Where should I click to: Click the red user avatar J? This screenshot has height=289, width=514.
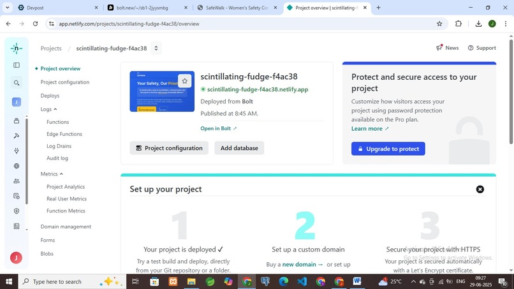16,258
